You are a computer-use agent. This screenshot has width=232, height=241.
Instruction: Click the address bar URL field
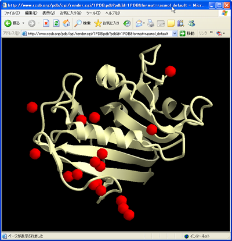99,34
